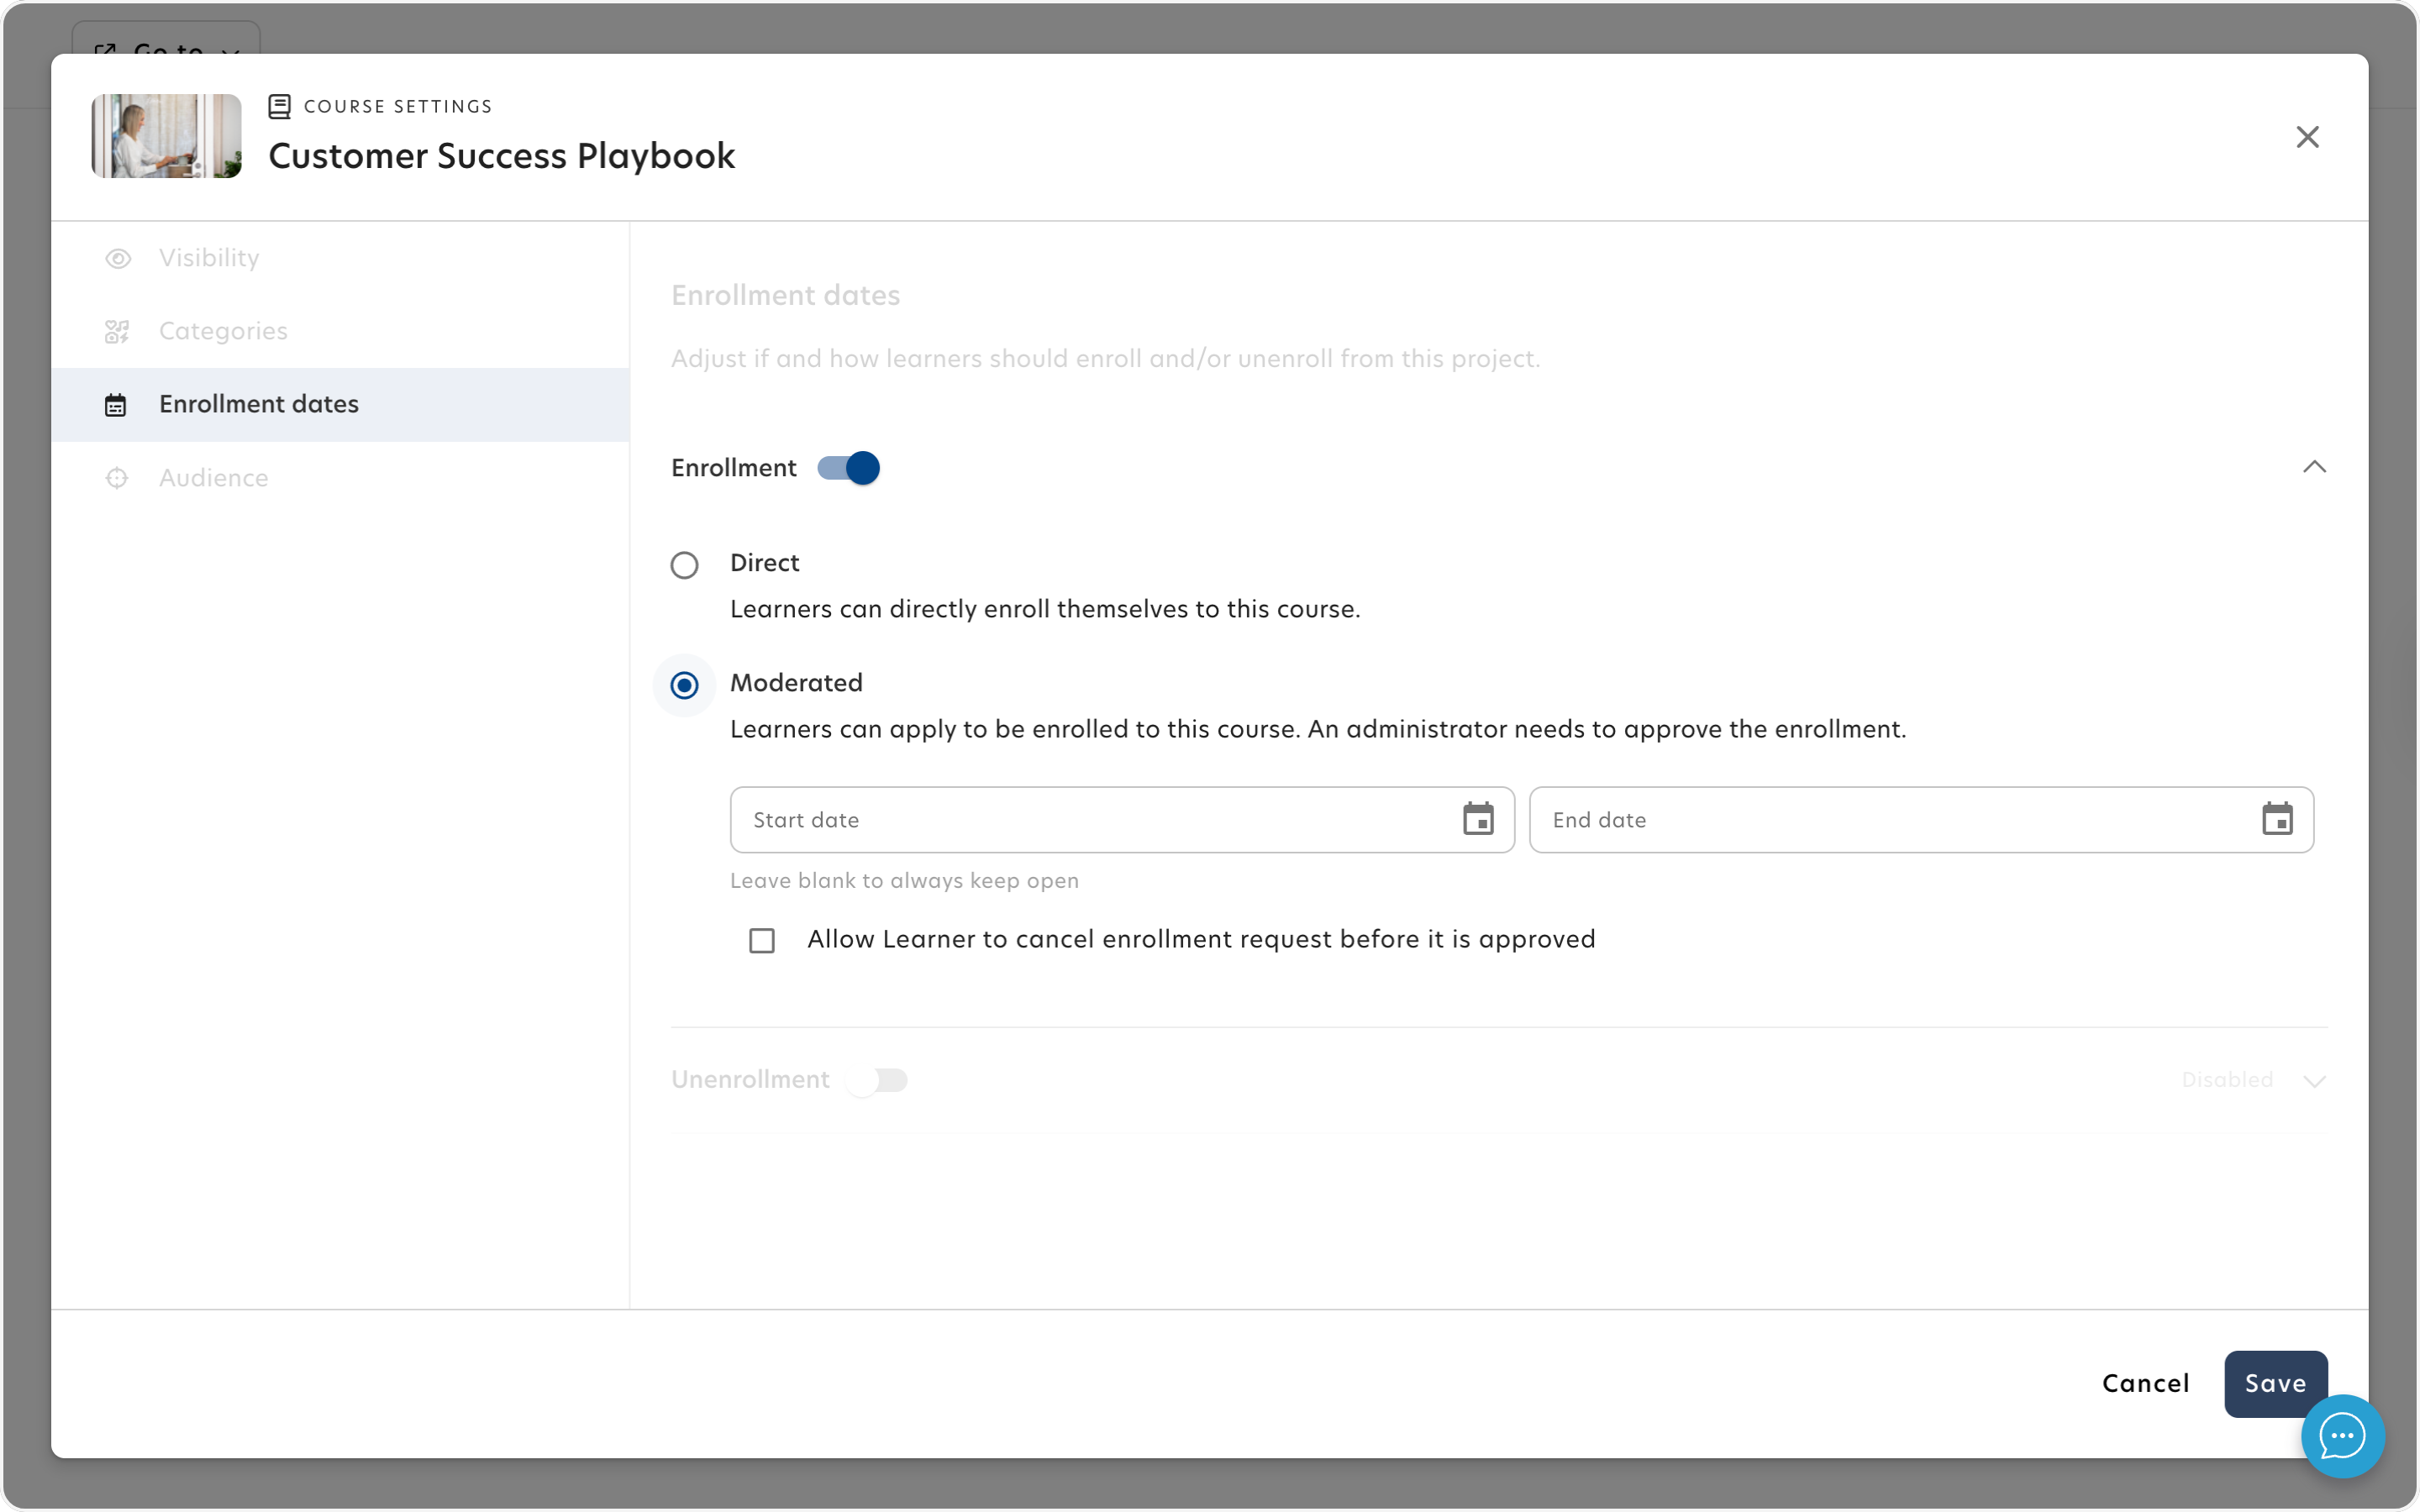Switch to the Categories settings tab
The width and height of the screenshot is (2420, 1512).
(223, 332)
